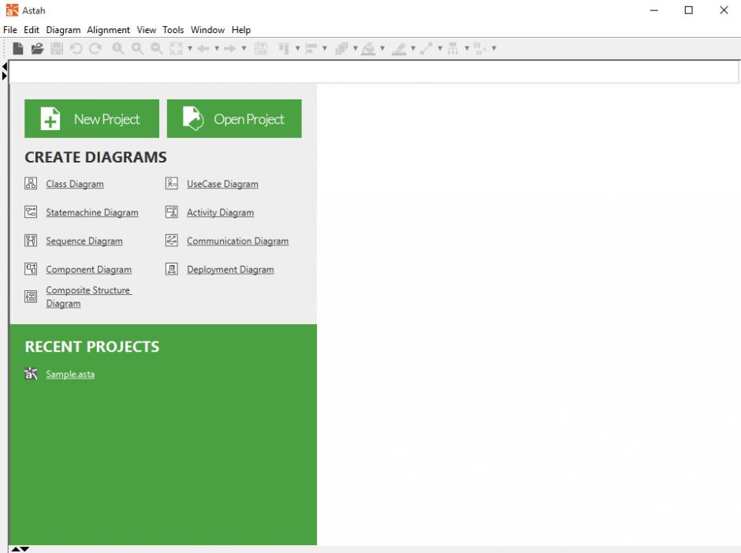Image resolution: width=741 pixels, height=553 pixels.
Task: Click the Bring to Front order icon
Action: [x=341, y=48]
